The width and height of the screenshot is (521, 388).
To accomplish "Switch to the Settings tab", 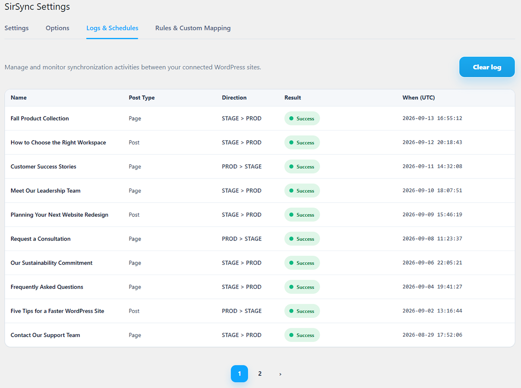I will [16, 28].
